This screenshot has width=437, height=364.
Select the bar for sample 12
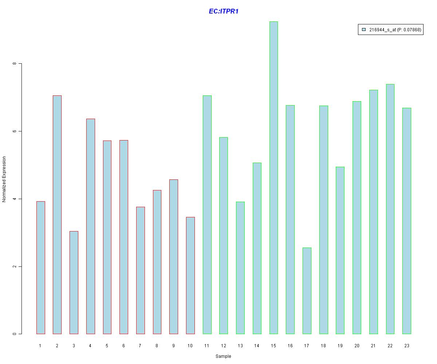[x=224, y=236]
